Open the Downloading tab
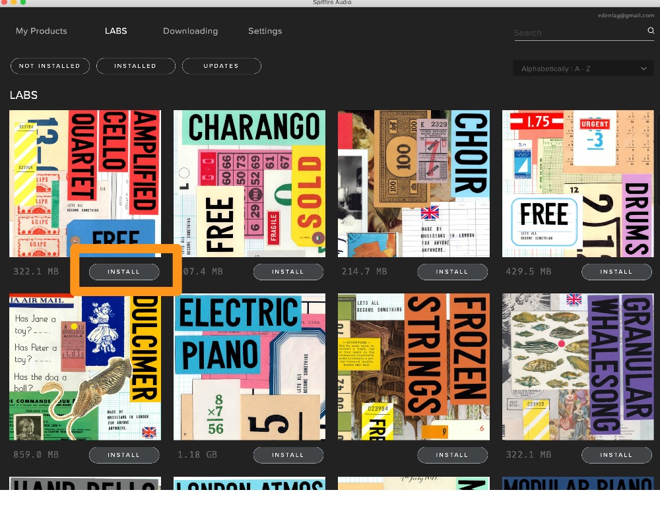660x517 pixels. coord(190,31)
